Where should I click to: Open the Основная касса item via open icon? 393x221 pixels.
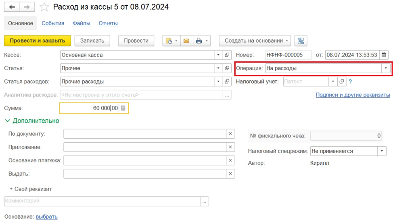tap(227, 55)
